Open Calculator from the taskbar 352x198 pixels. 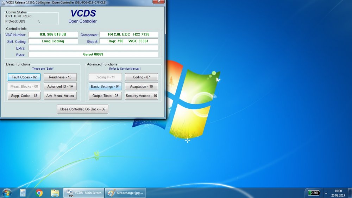coord(23,193)
